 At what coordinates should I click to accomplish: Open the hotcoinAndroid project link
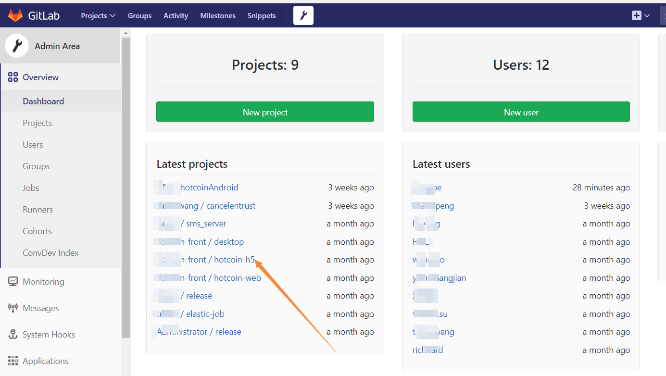coord(209,188)
